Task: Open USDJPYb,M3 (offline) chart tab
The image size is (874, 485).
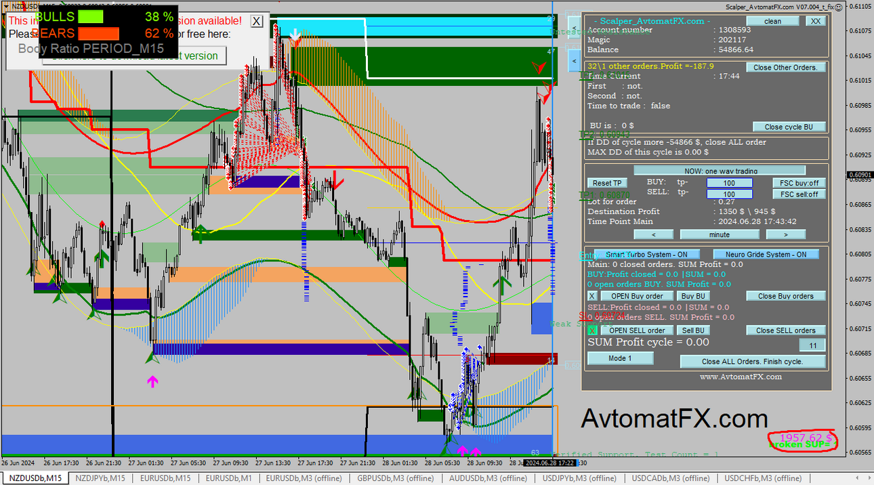Action: [581, 478]
